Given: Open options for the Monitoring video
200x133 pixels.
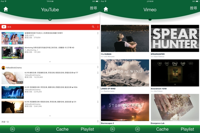Looking at the screenshot, I should (x=98, y=48).
